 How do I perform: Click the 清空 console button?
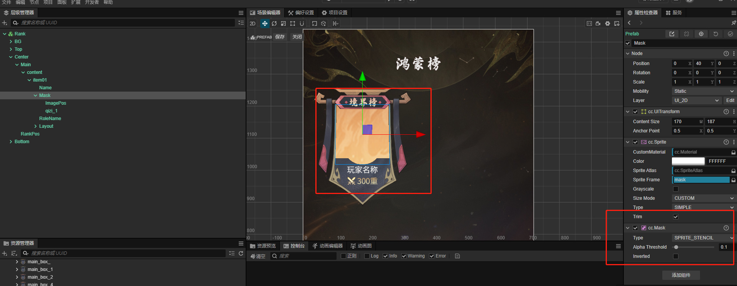258,256
